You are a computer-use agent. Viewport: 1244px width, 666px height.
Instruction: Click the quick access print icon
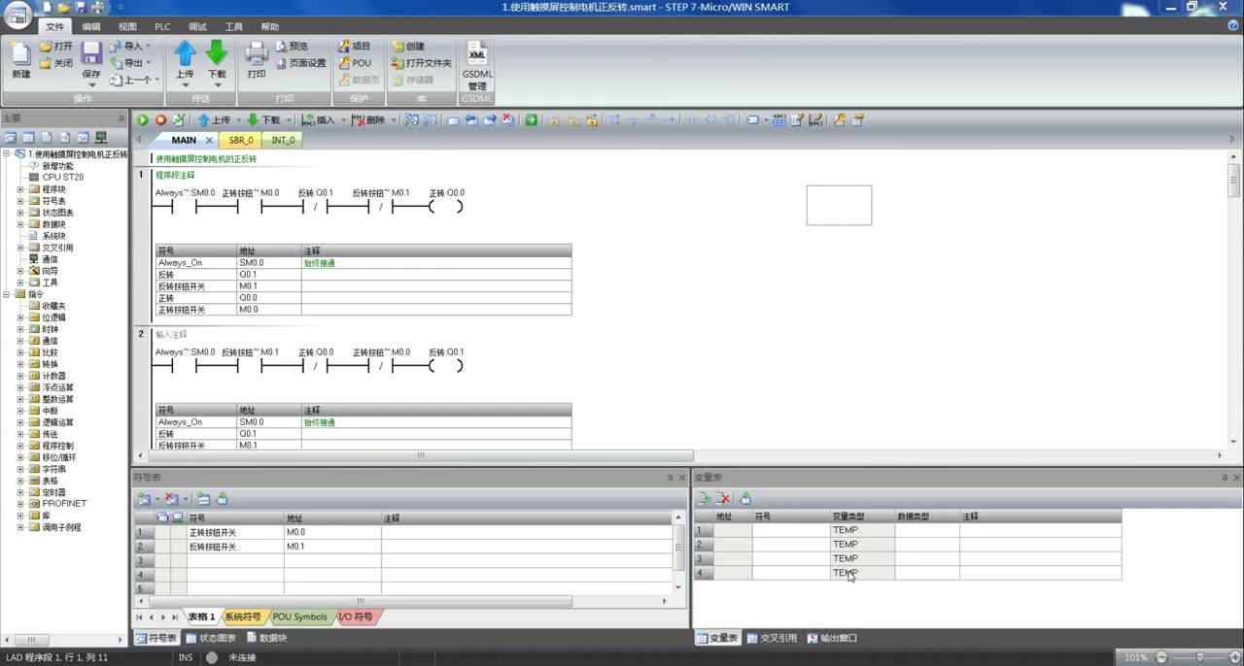click(97, 7)
